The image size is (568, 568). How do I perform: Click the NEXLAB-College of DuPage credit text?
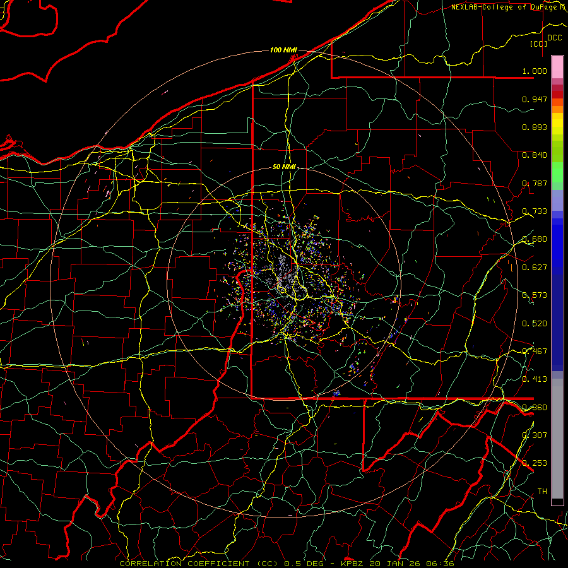point(507,7)
